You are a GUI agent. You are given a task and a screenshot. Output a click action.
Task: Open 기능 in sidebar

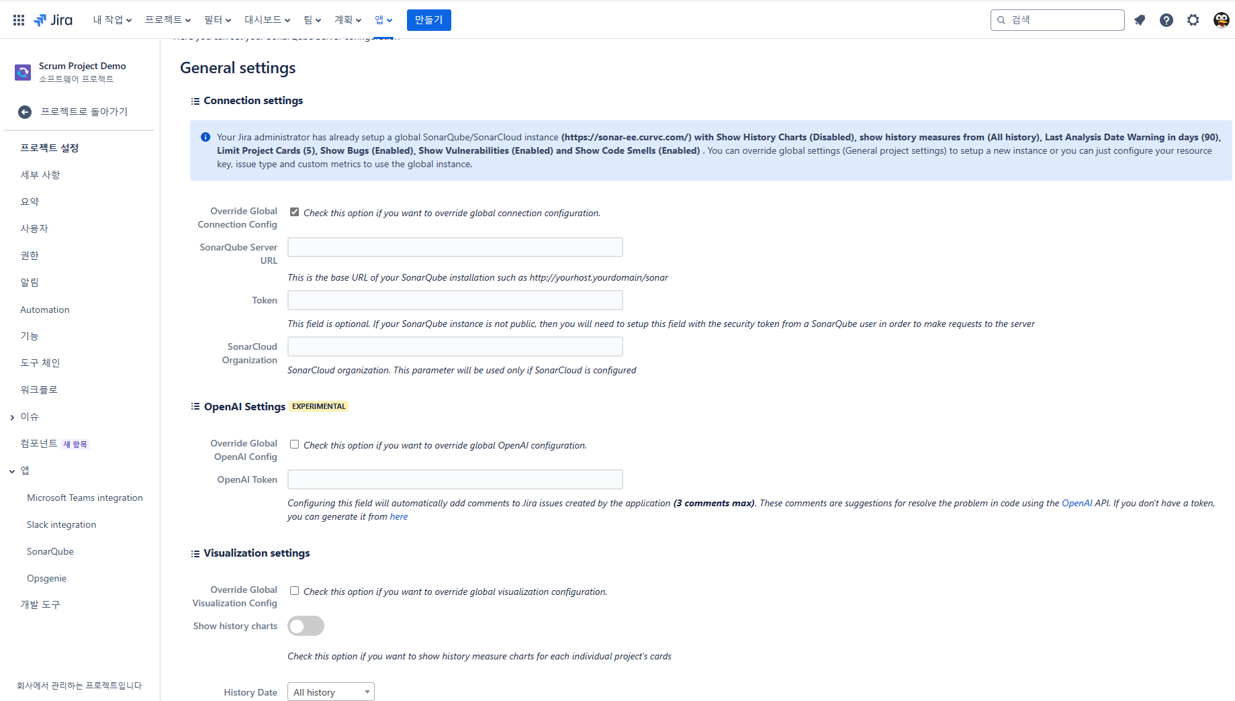click(x=30, y=336)
